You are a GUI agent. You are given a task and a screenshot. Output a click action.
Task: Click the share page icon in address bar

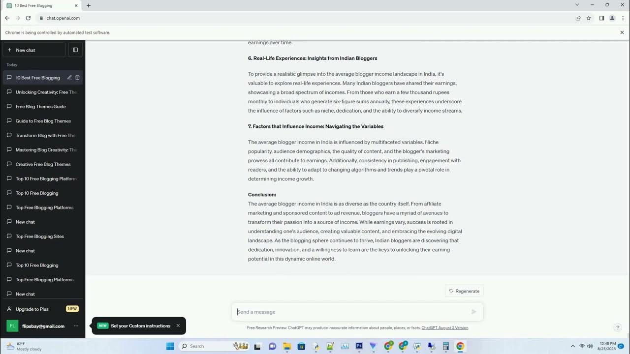coord(578,18)
